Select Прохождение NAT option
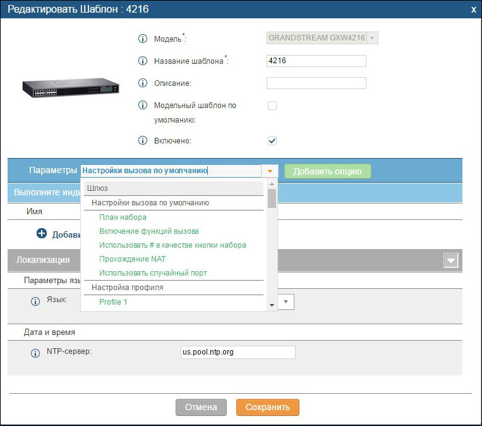Screen dimensions: 482x426 tap(132, 259)
